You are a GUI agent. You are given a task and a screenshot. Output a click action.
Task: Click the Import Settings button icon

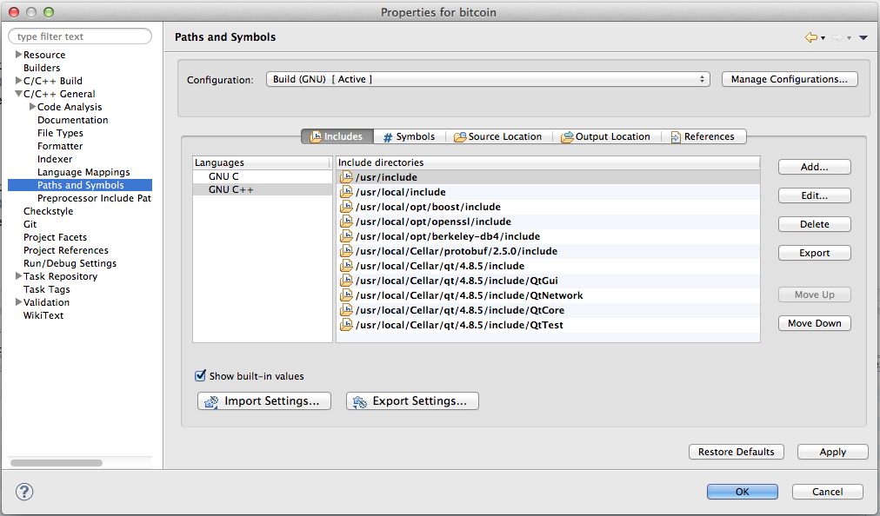[x=211, y=401]
